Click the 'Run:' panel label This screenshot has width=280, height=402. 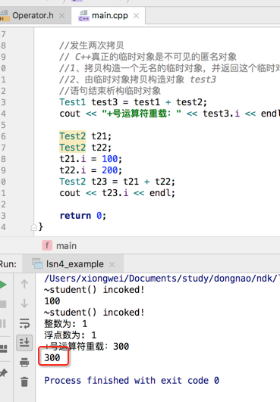[x=8, y=263]
